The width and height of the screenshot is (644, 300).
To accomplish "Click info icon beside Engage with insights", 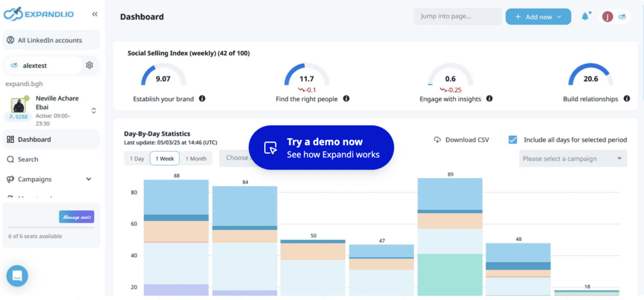I will click(489, 99).
